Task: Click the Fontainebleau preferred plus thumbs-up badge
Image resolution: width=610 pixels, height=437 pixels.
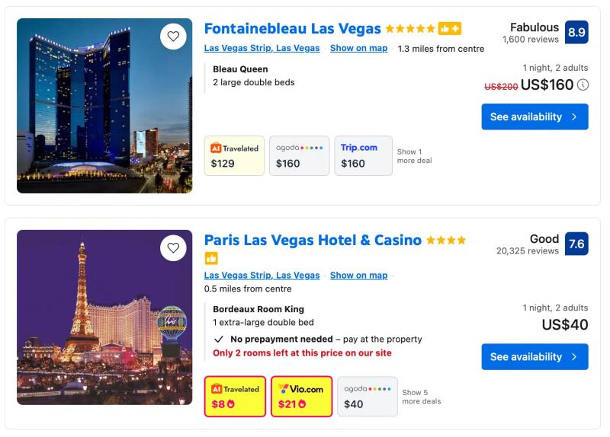Action: 450,30
